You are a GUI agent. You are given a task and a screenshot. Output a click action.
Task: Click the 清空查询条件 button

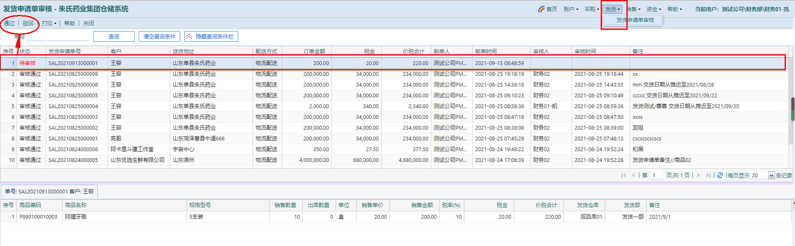click(x=159, y=36)
